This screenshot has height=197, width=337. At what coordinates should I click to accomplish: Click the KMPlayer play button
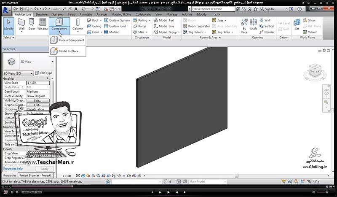168,192
